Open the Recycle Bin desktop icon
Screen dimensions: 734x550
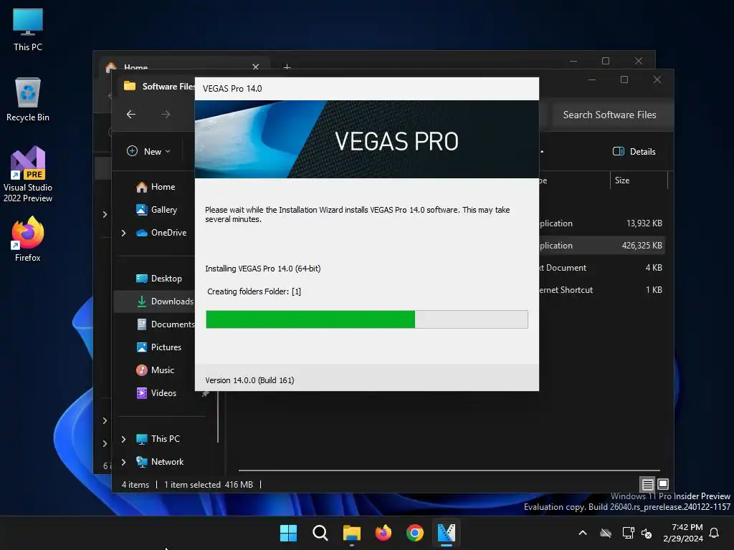pos(28,100)
